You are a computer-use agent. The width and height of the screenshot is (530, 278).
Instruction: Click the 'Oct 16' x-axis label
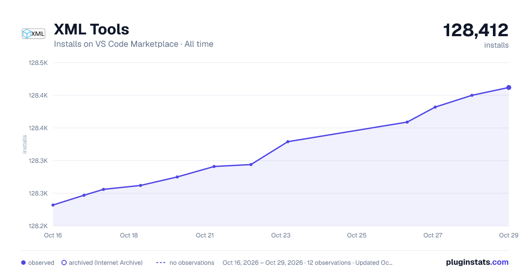coord(53,235)
